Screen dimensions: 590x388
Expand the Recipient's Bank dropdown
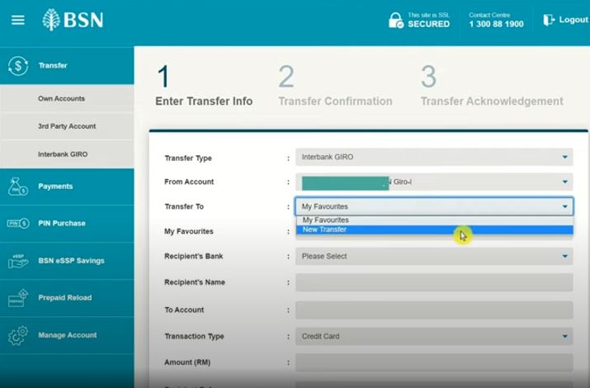click(434, 256)
